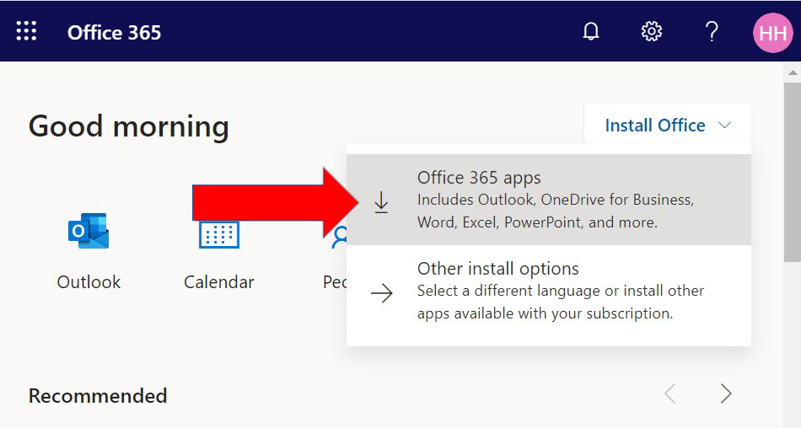This screenshot has height=428, width=801.
Task: Launch the Outlook app icon
Action: (89, 230)
